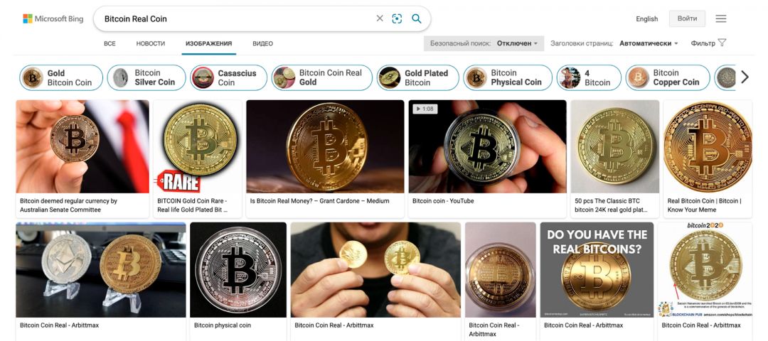Select the Gold Bitcoin Coin chip

(x=61, y=77)
